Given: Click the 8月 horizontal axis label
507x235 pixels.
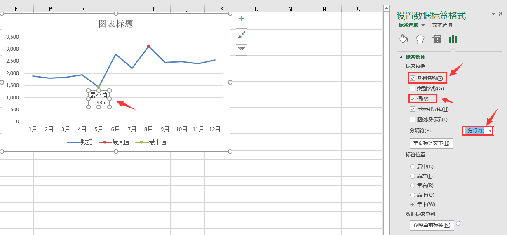Looking at the screenshot, I should tap(148, 129).
